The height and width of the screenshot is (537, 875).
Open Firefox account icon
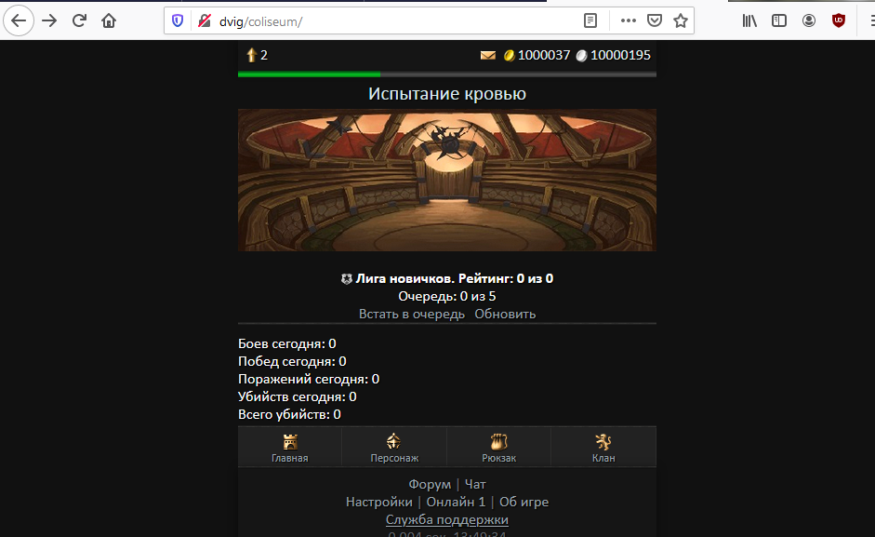pos(809,20)
